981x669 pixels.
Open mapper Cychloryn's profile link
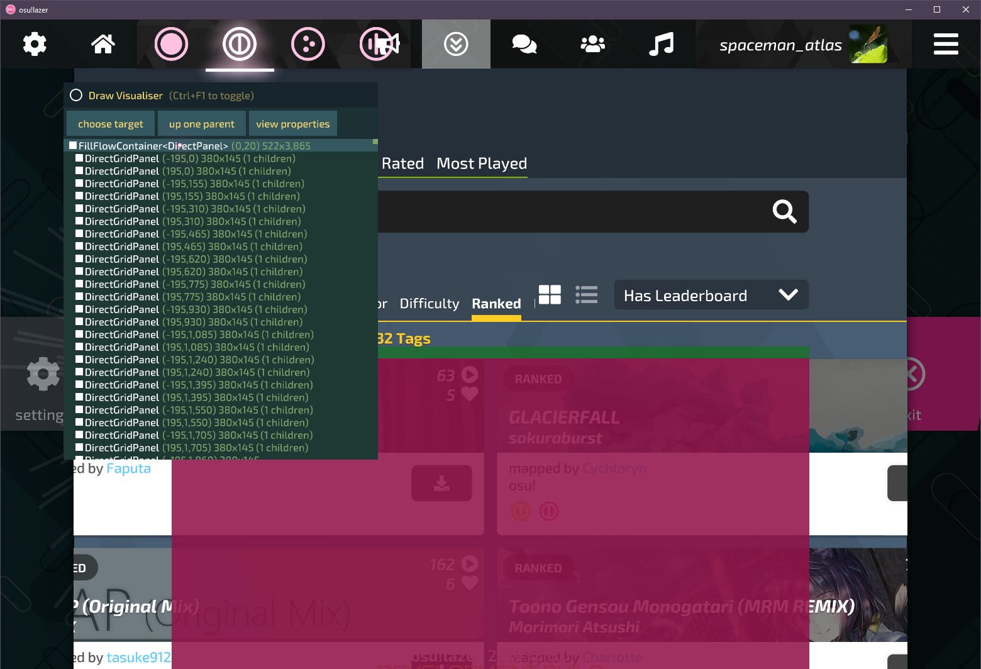pos(614,468)
